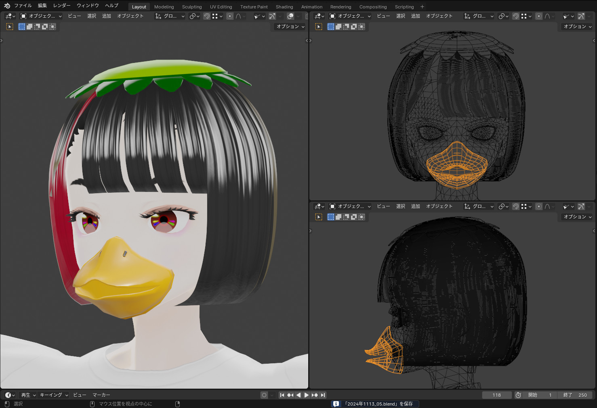Switch to the Scripting workspace tab

404,6
